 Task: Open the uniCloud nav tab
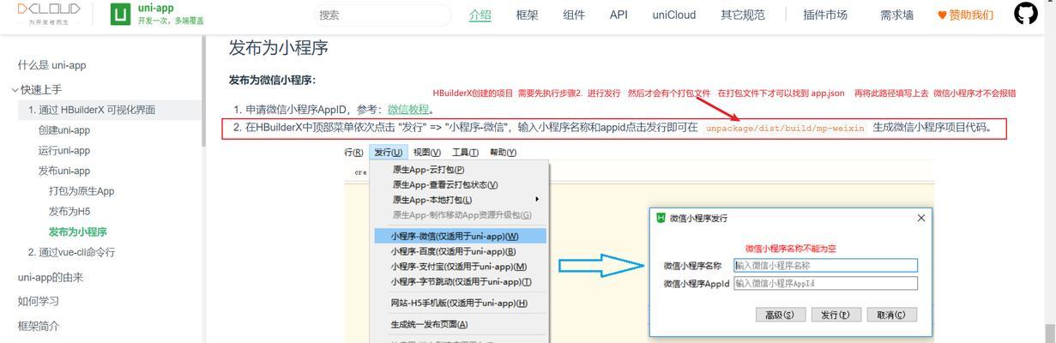click(674, 15)
